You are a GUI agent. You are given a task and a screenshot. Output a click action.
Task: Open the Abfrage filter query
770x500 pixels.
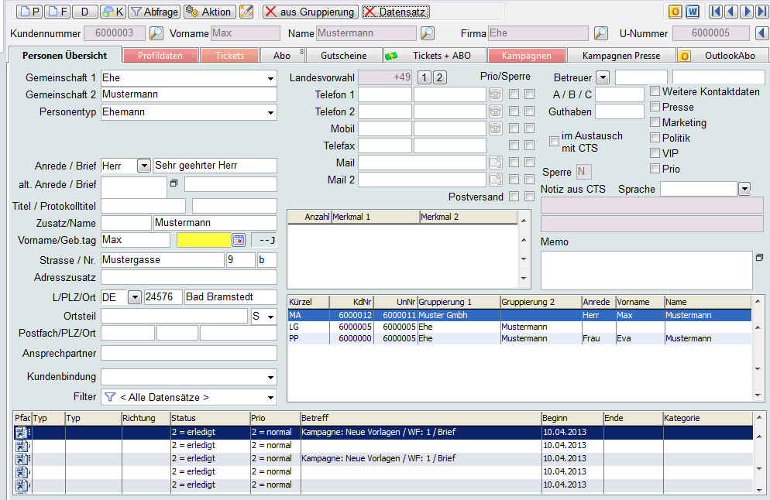click(154, 12)
